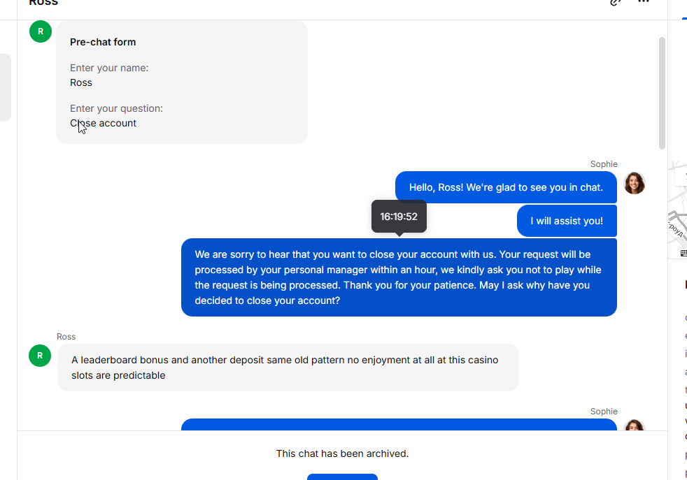Click the name "Ross" in Pre-chat form
The width and height of the screenshot is (687, 480).
[81, 82]
